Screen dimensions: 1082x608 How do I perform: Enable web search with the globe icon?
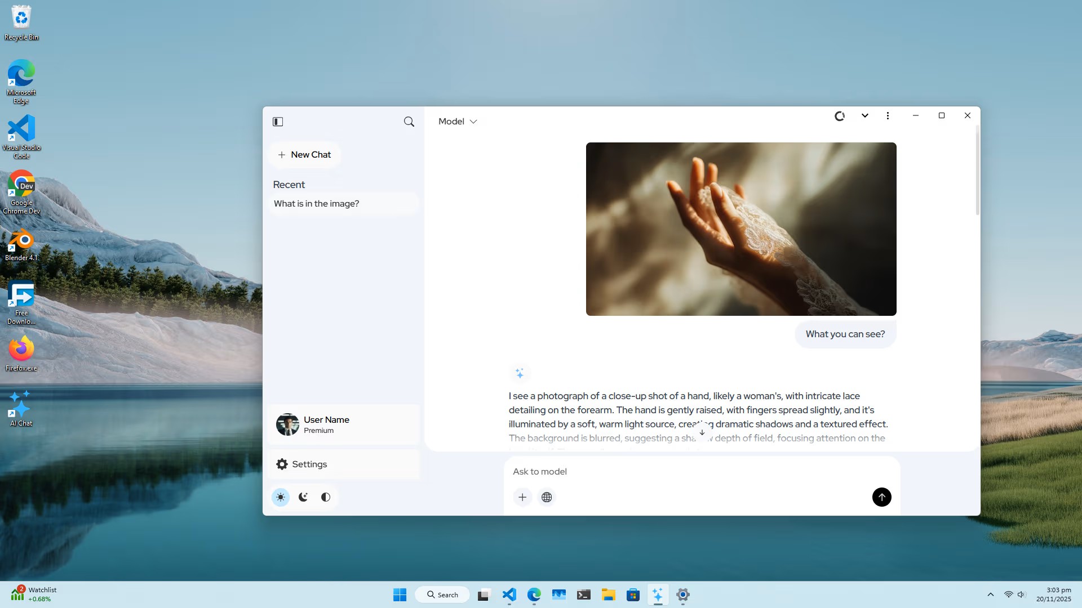tap(546, 497)
